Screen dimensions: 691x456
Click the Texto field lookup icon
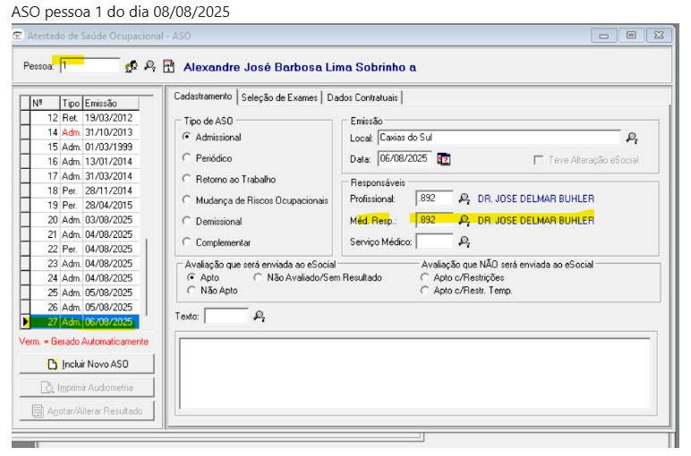[x=260, y=316]
